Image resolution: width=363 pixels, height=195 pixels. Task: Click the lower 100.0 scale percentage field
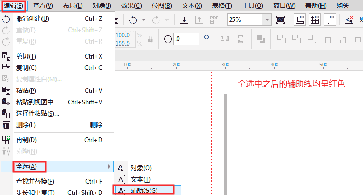[125, 44]
